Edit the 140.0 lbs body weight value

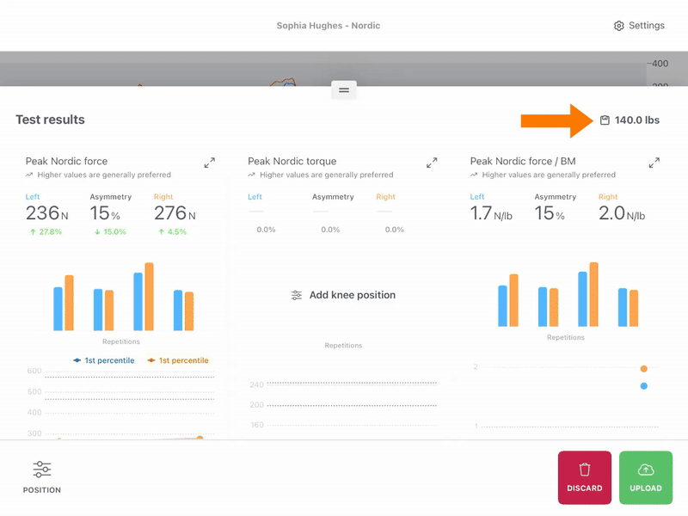[x=636, y=120]
